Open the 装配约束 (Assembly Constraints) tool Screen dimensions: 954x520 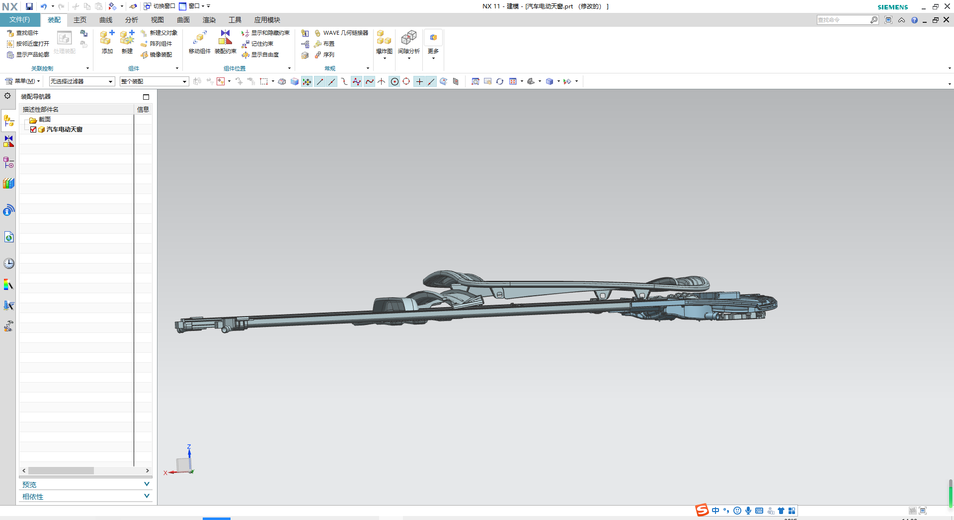tap(226, 39)
